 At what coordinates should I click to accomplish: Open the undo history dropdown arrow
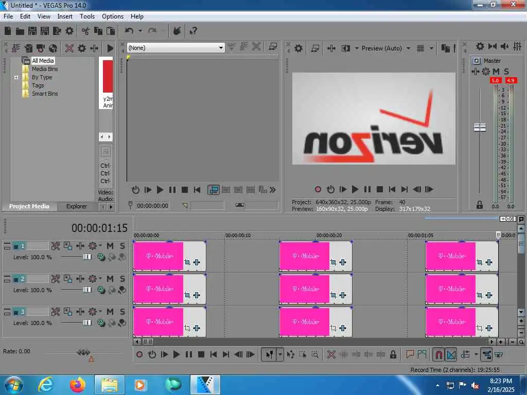[140, 31]
